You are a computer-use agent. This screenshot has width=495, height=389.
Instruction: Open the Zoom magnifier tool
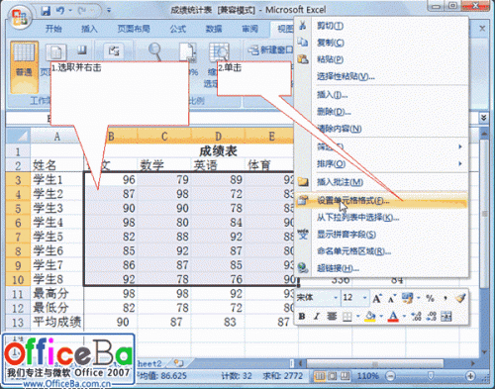154,51
